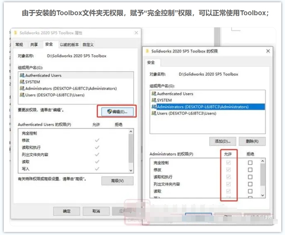Tick deny checkbox for 读取和执行

click(x=250, y=177)
